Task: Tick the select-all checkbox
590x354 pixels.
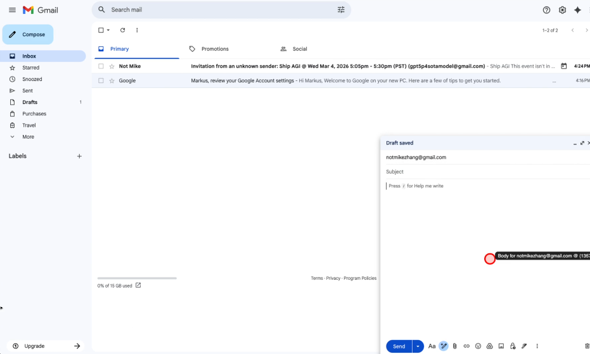Action: (x=101, y=30)
